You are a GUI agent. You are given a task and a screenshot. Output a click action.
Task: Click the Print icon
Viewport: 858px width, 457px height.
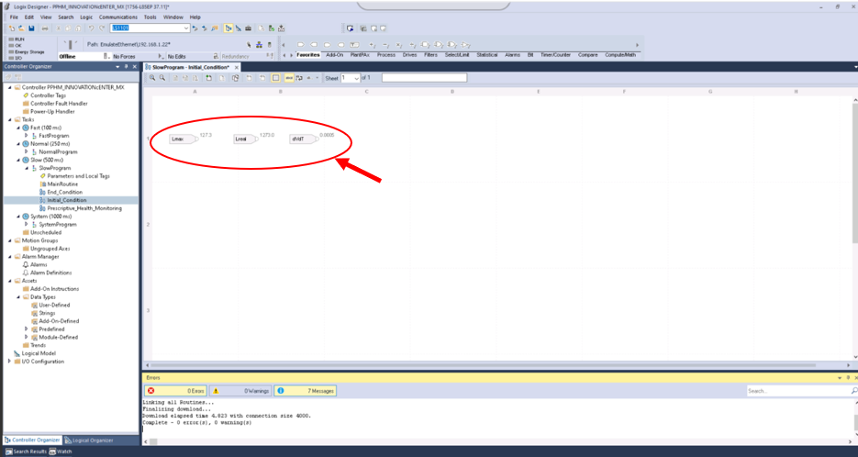point(45,28)
